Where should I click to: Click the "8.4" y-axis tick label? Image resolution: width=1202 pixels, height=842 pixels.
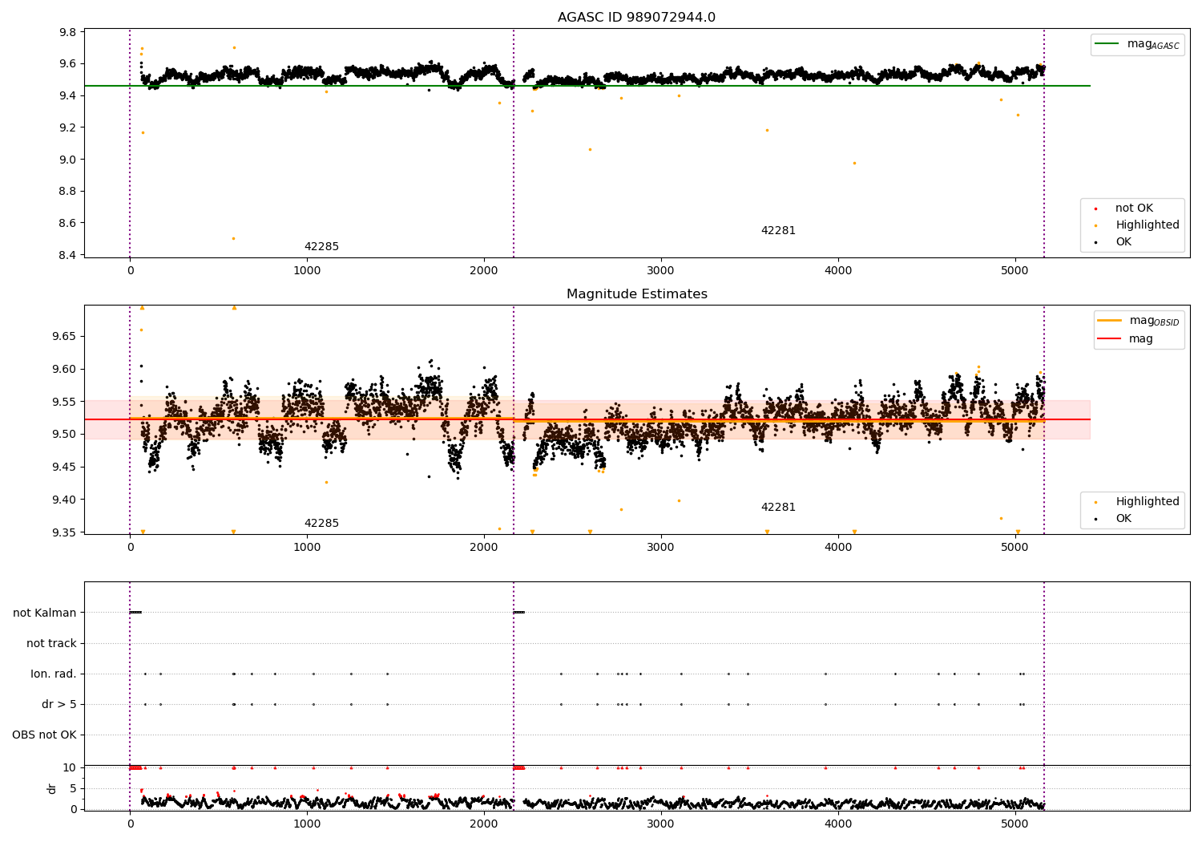68,255
